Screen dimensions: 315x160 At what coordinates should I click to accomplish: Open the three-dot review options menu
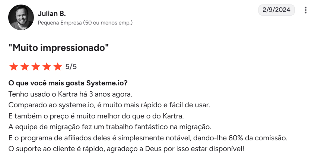pos(306,10)
